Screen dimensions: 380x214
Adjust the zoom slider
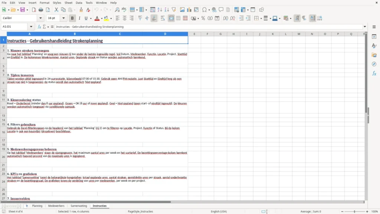[x=354, y=211]
